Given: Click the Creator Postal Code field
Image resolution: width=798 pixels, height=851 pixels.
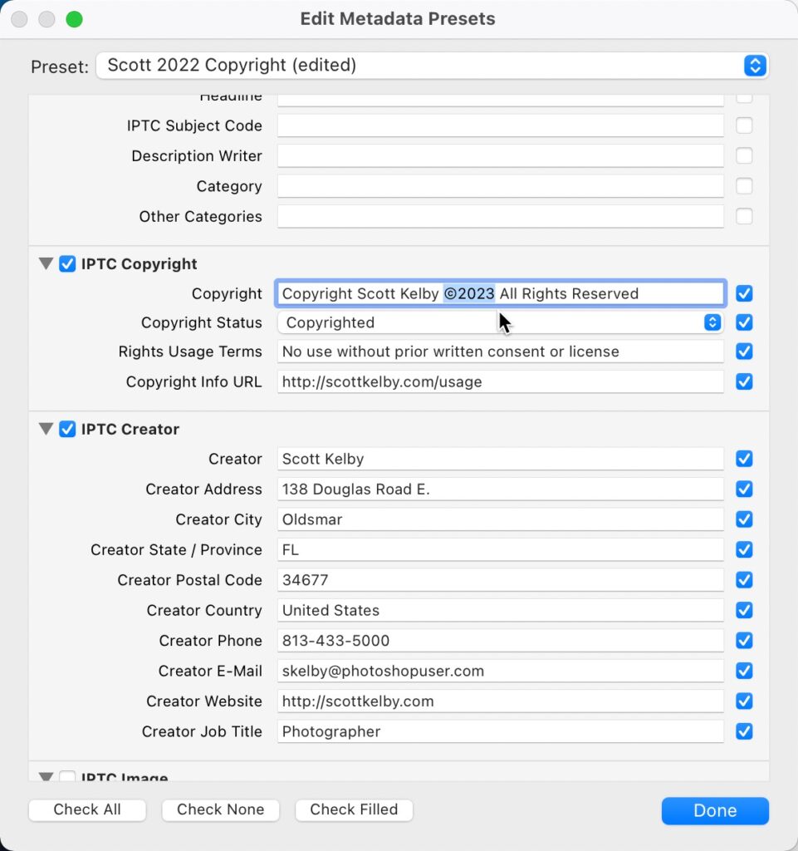Looking at the screenshot, I should coord(501,580).
